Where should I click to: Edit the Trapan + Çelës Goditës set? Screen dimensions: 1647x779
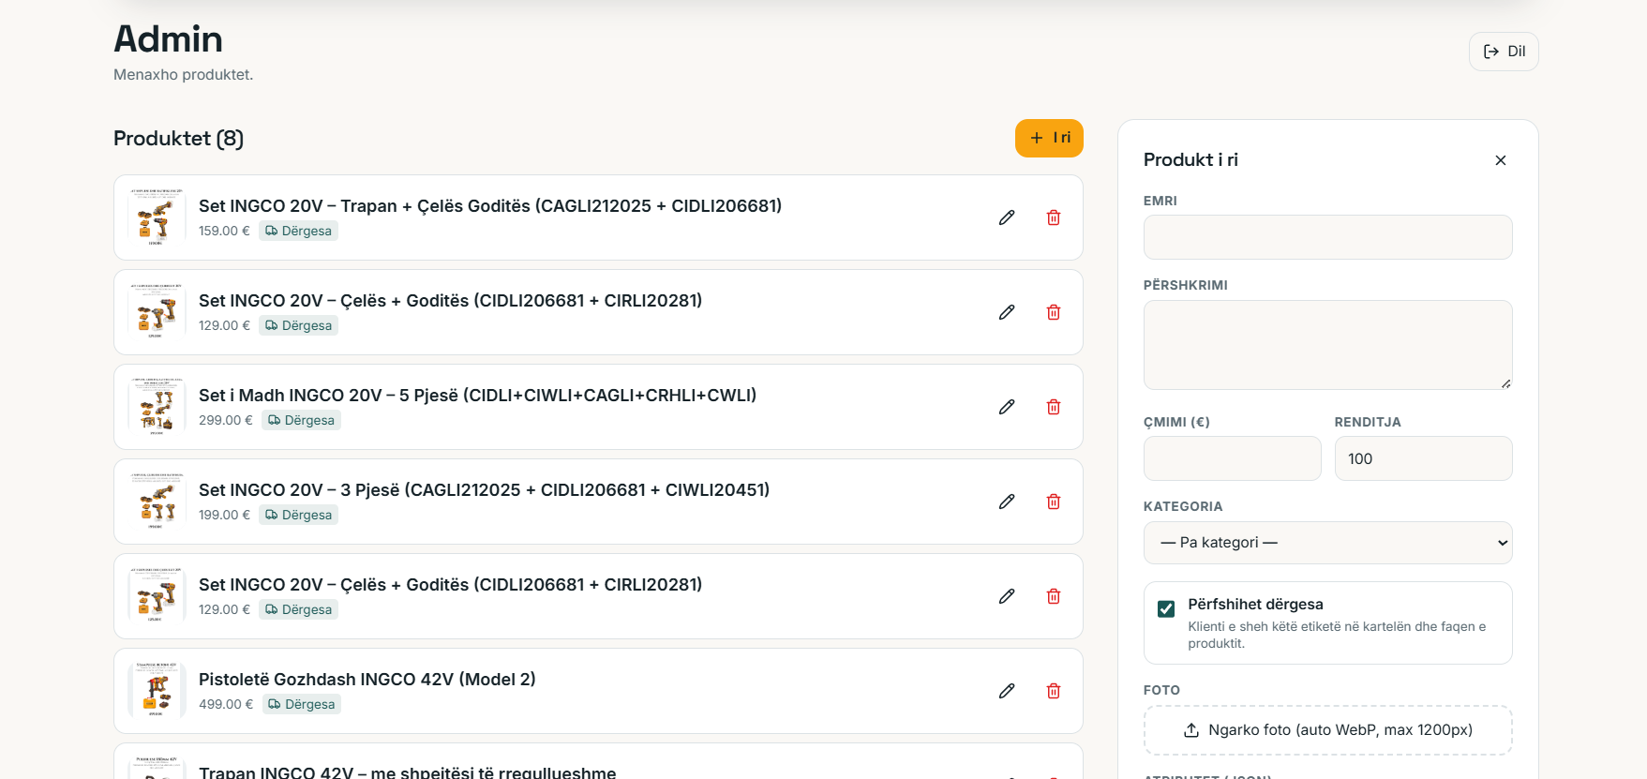tap(1007, 217)
